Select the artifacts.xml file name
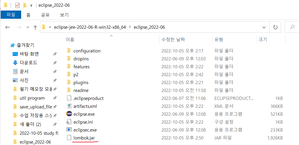Screen dimensions: 299x145 click(85, 106)
